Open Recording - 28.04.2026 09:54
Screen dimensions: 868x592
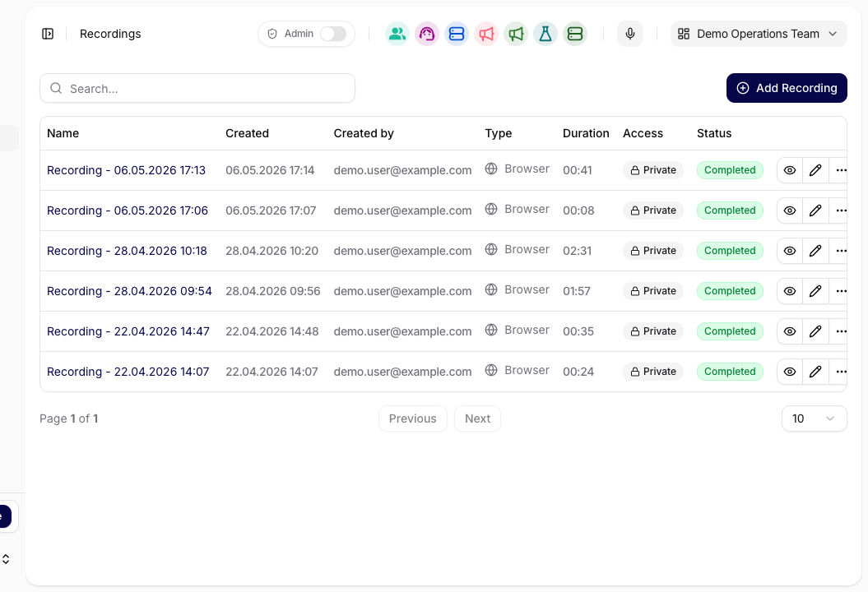[129, 292]
